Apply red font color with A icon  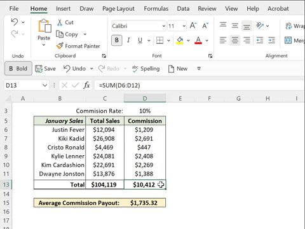point(198,40)
